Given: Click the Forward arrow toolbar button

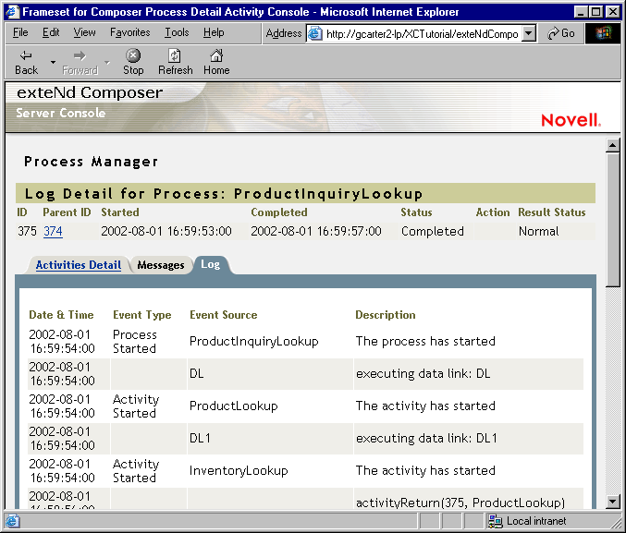Looking at the screenshot, I should pos(80,62).
